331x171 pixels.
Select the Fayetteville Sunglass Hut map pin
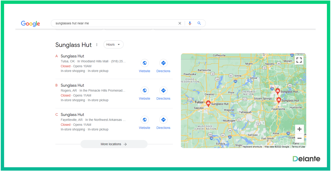[x=279, y=100]
